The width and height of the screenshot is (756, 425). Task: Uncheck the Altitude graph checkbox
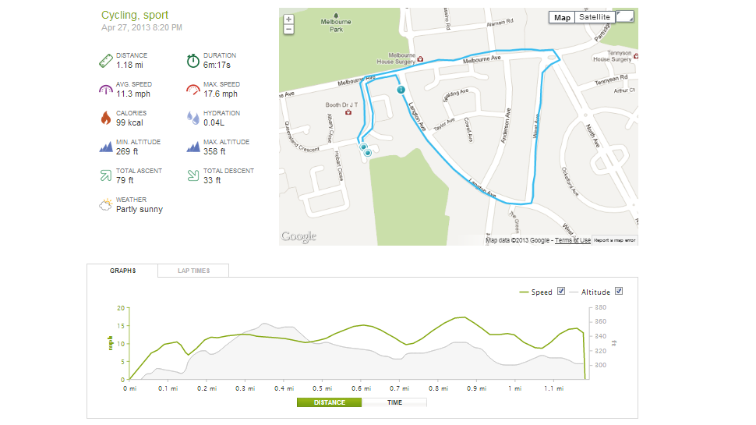(x=619, y=291)
